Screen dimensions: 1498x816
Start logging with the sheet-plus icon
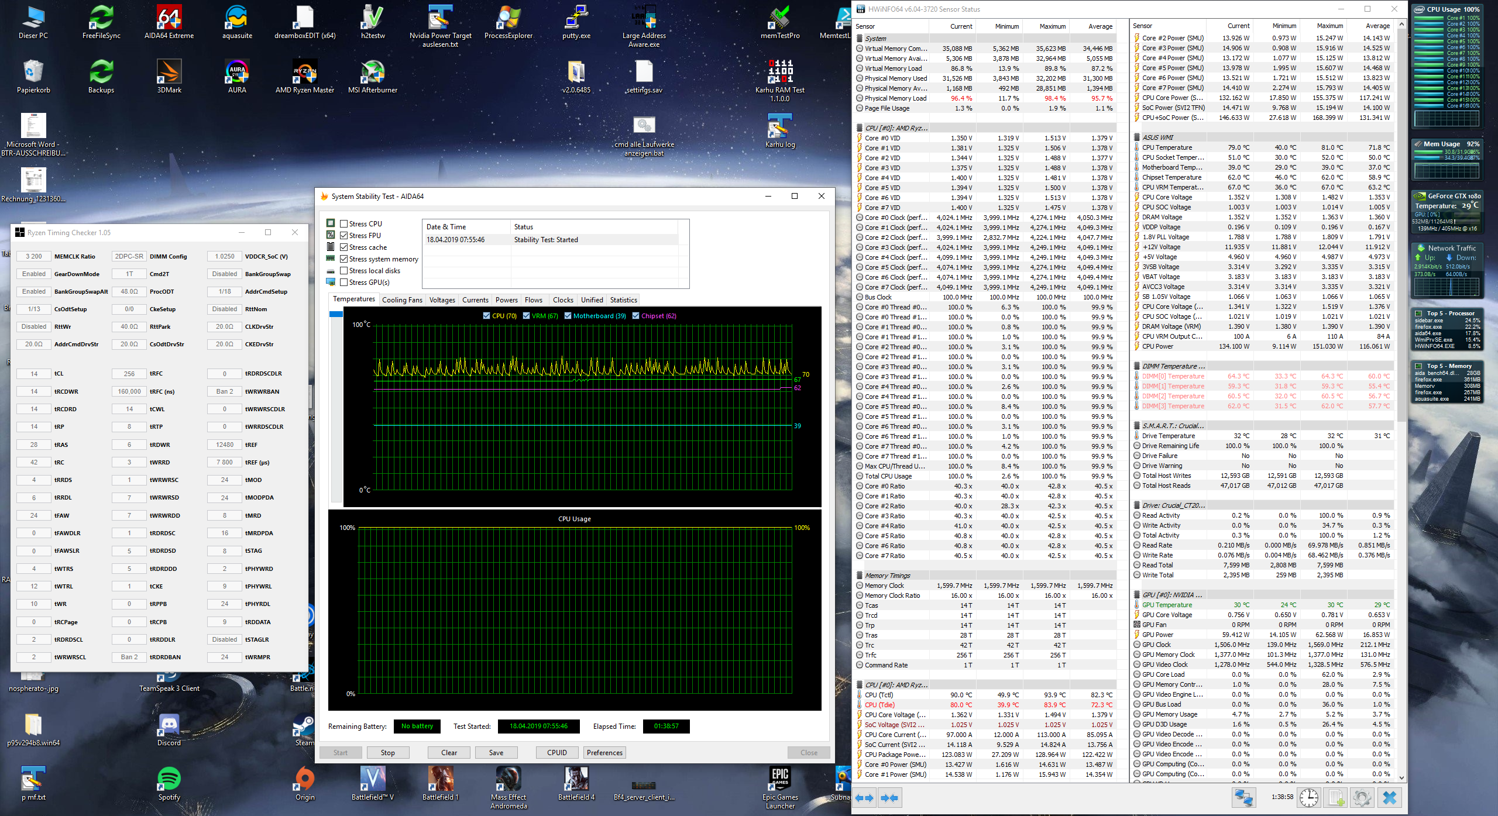[1336, 798]
